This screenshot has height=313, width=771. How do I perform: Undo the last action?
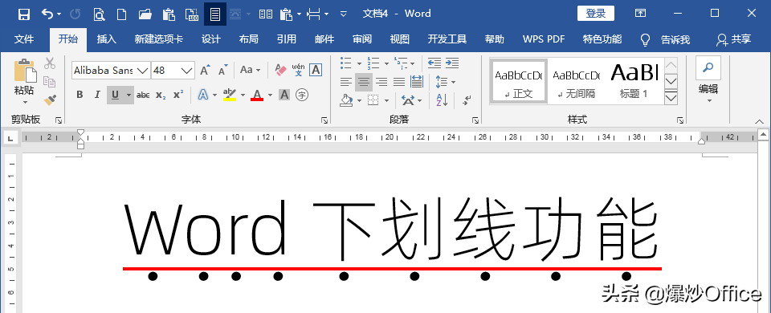47,14
